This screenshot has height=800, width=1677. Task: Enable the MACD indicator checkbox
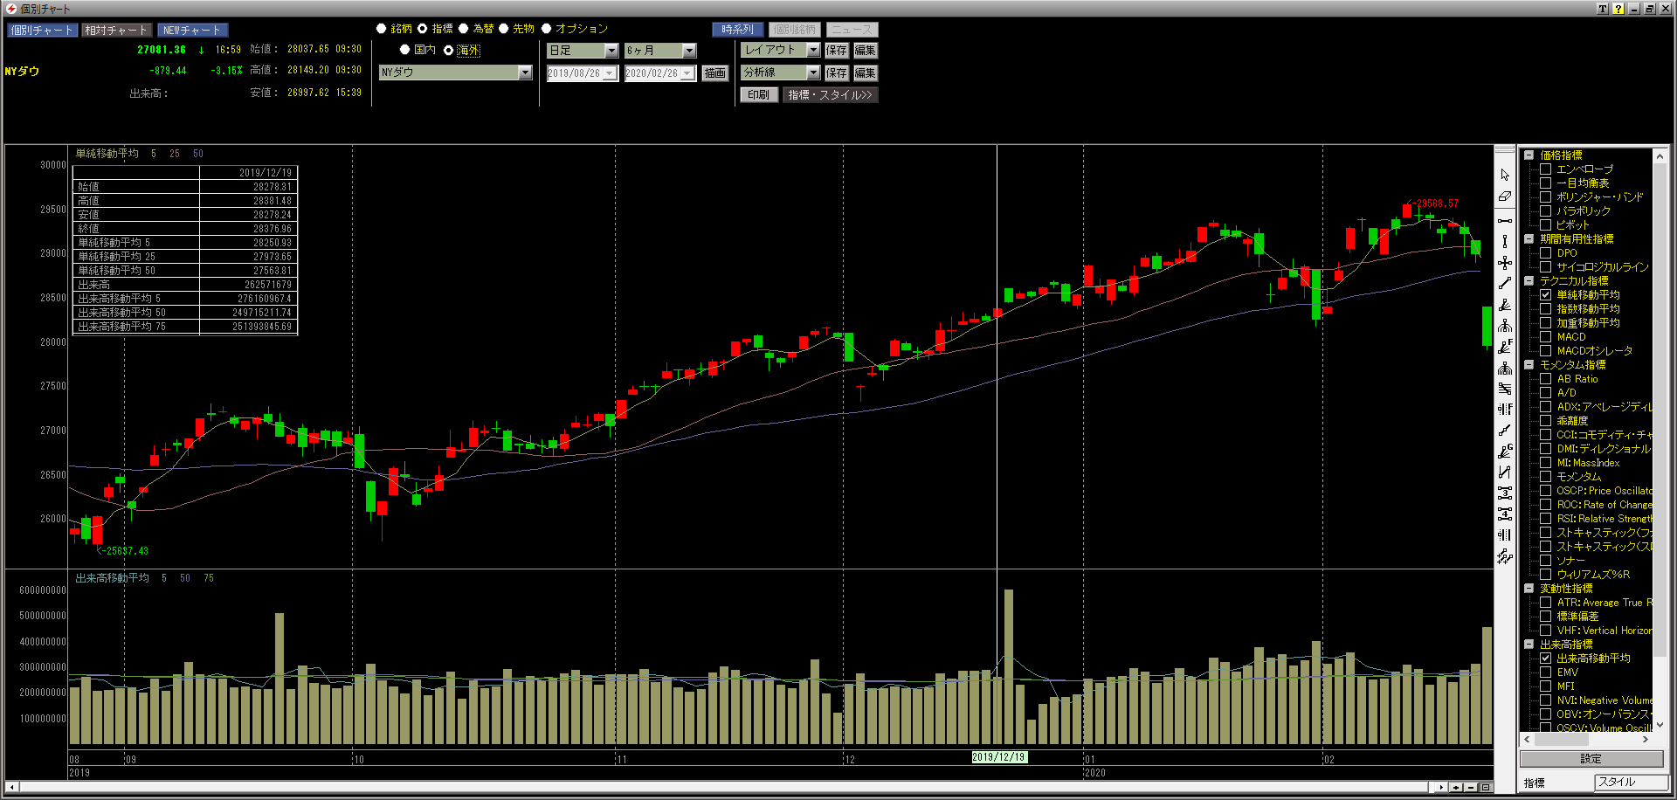click(x=1545, y=337)
